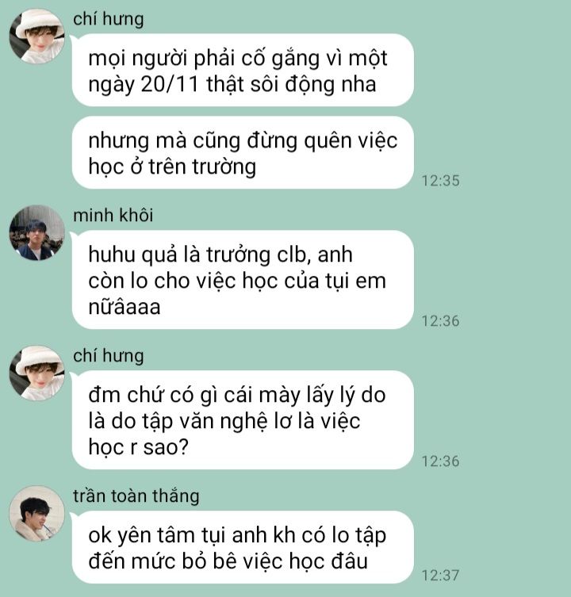The height and width of the screenshot is (597, 571).
Task: Tap minh khôi's profile picture
Action: tap(37, 232)
